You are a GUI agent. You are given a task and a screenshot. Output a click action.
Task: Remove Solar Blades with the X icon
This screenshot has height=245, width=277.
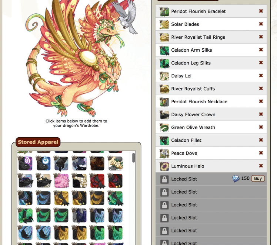pos(261,24)
